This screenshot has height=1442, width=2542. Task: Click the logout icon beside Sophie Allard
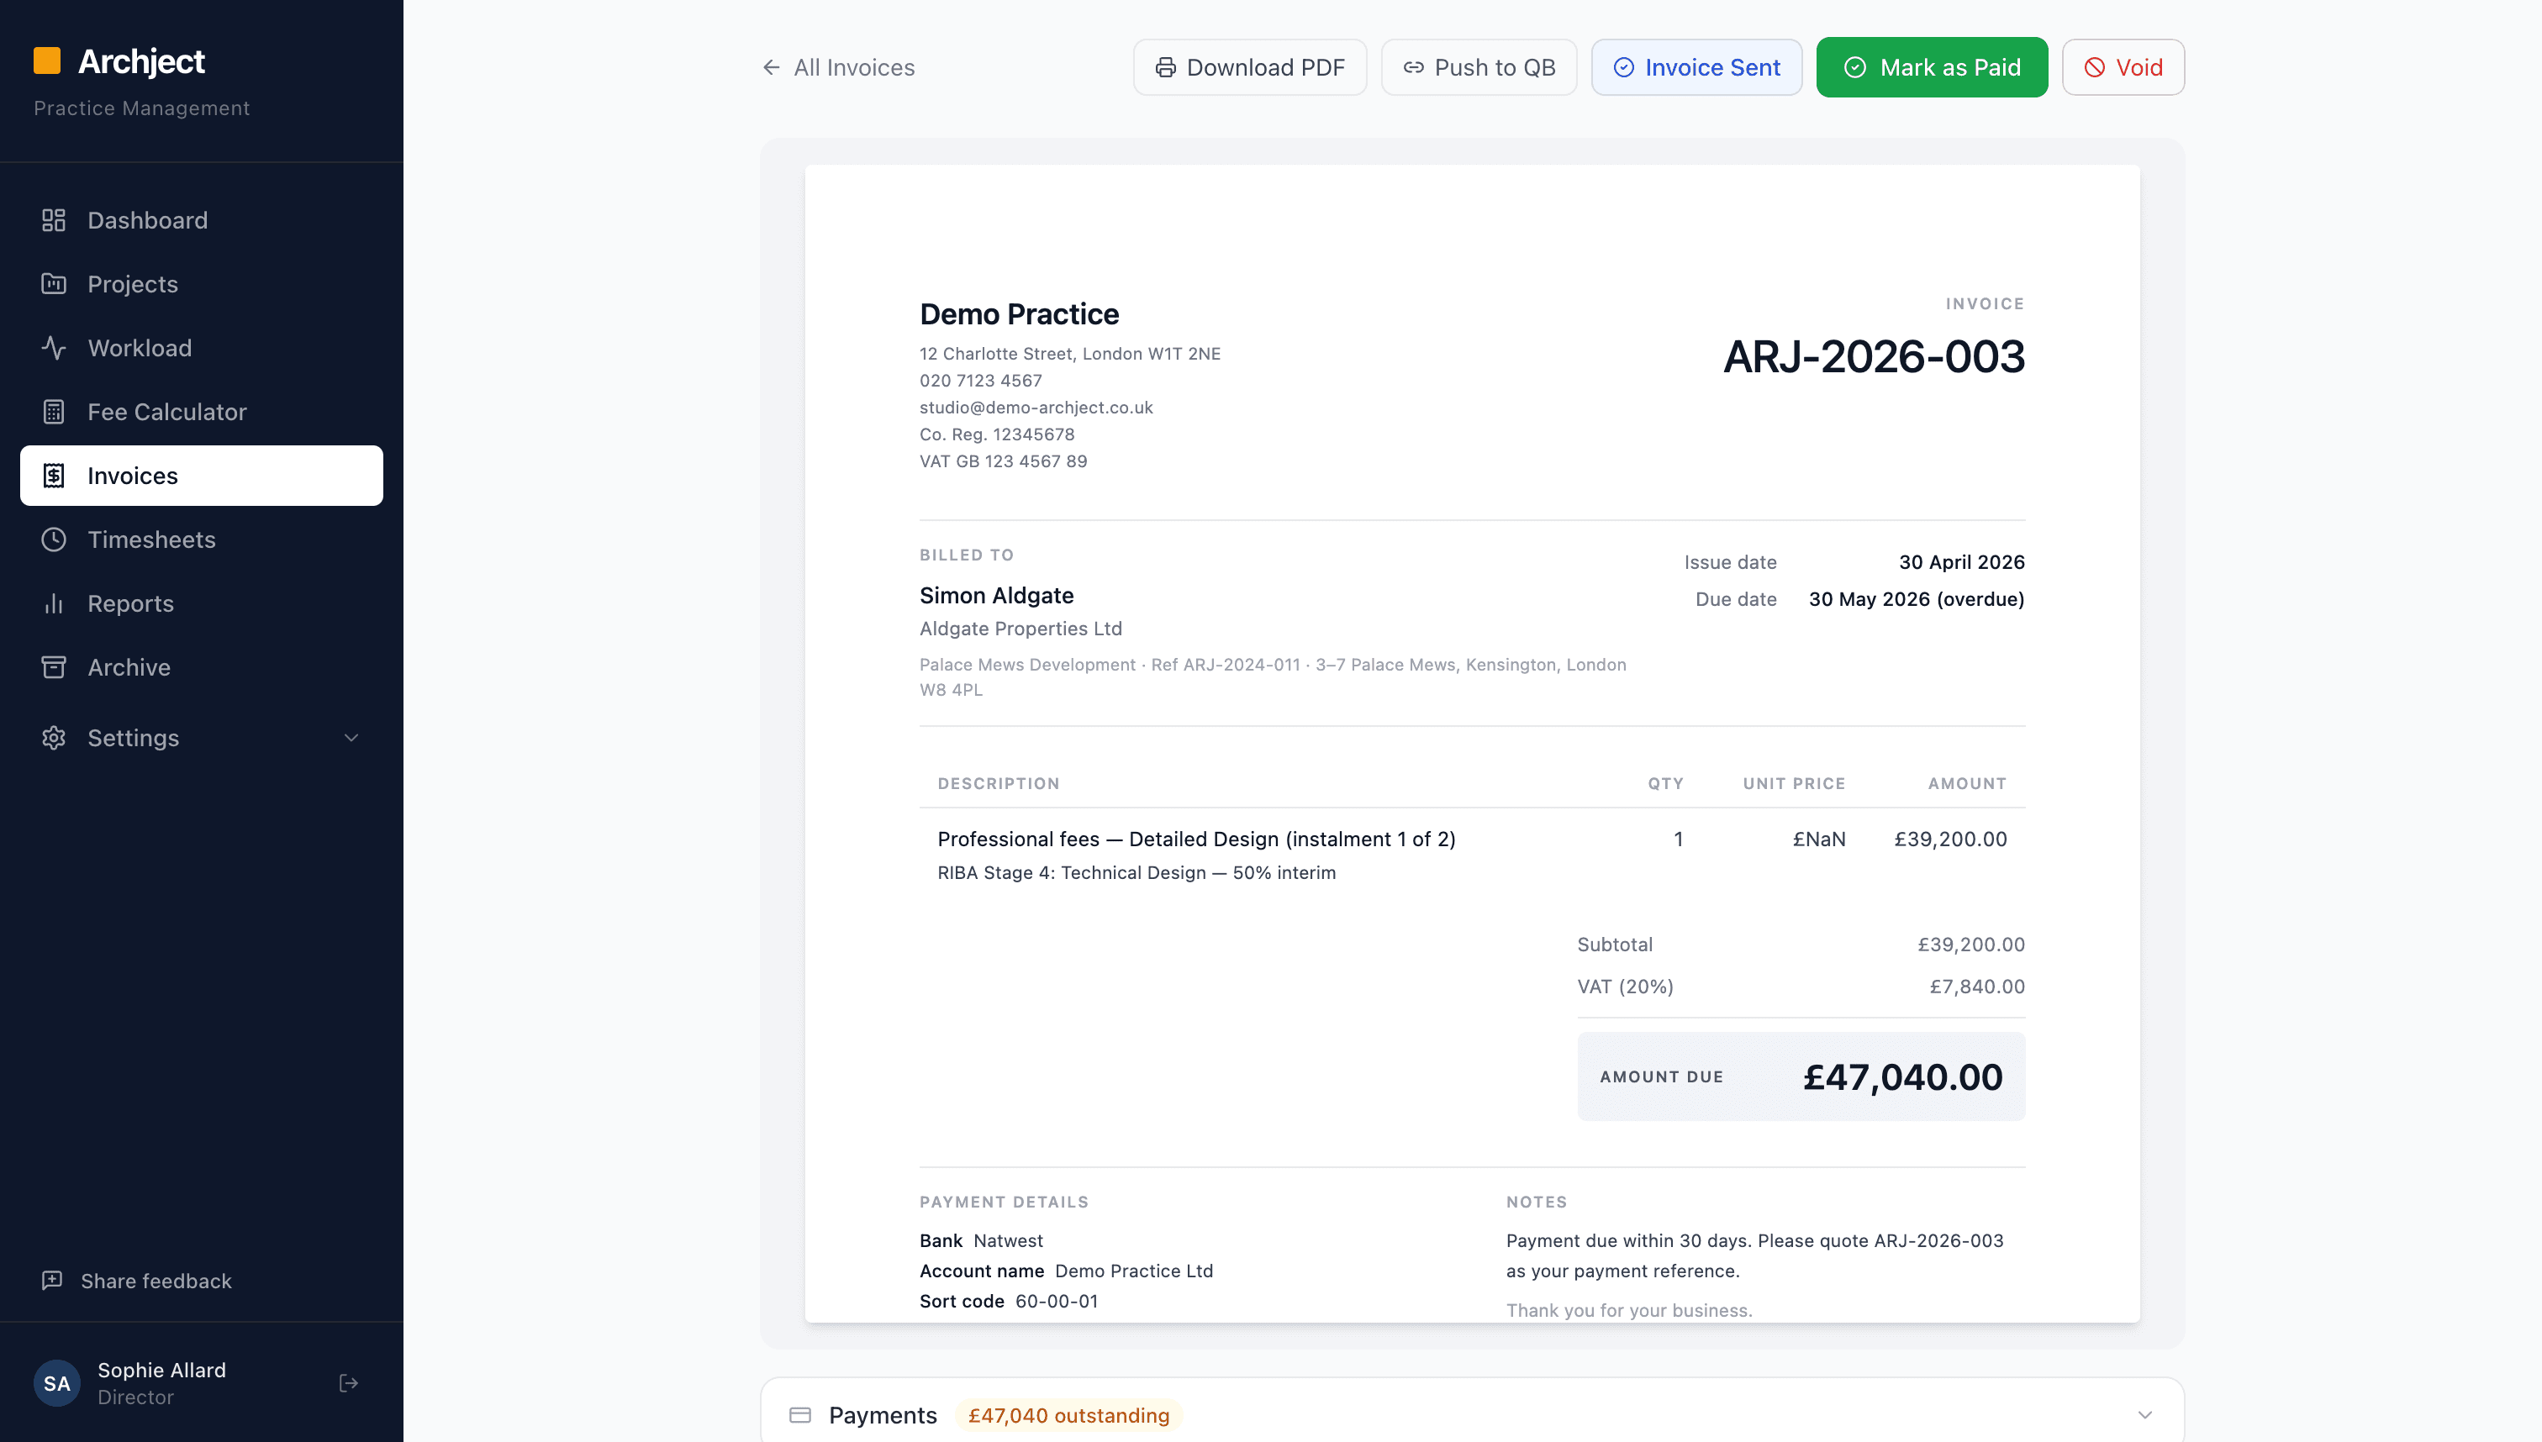click(x=349, y=1382)
